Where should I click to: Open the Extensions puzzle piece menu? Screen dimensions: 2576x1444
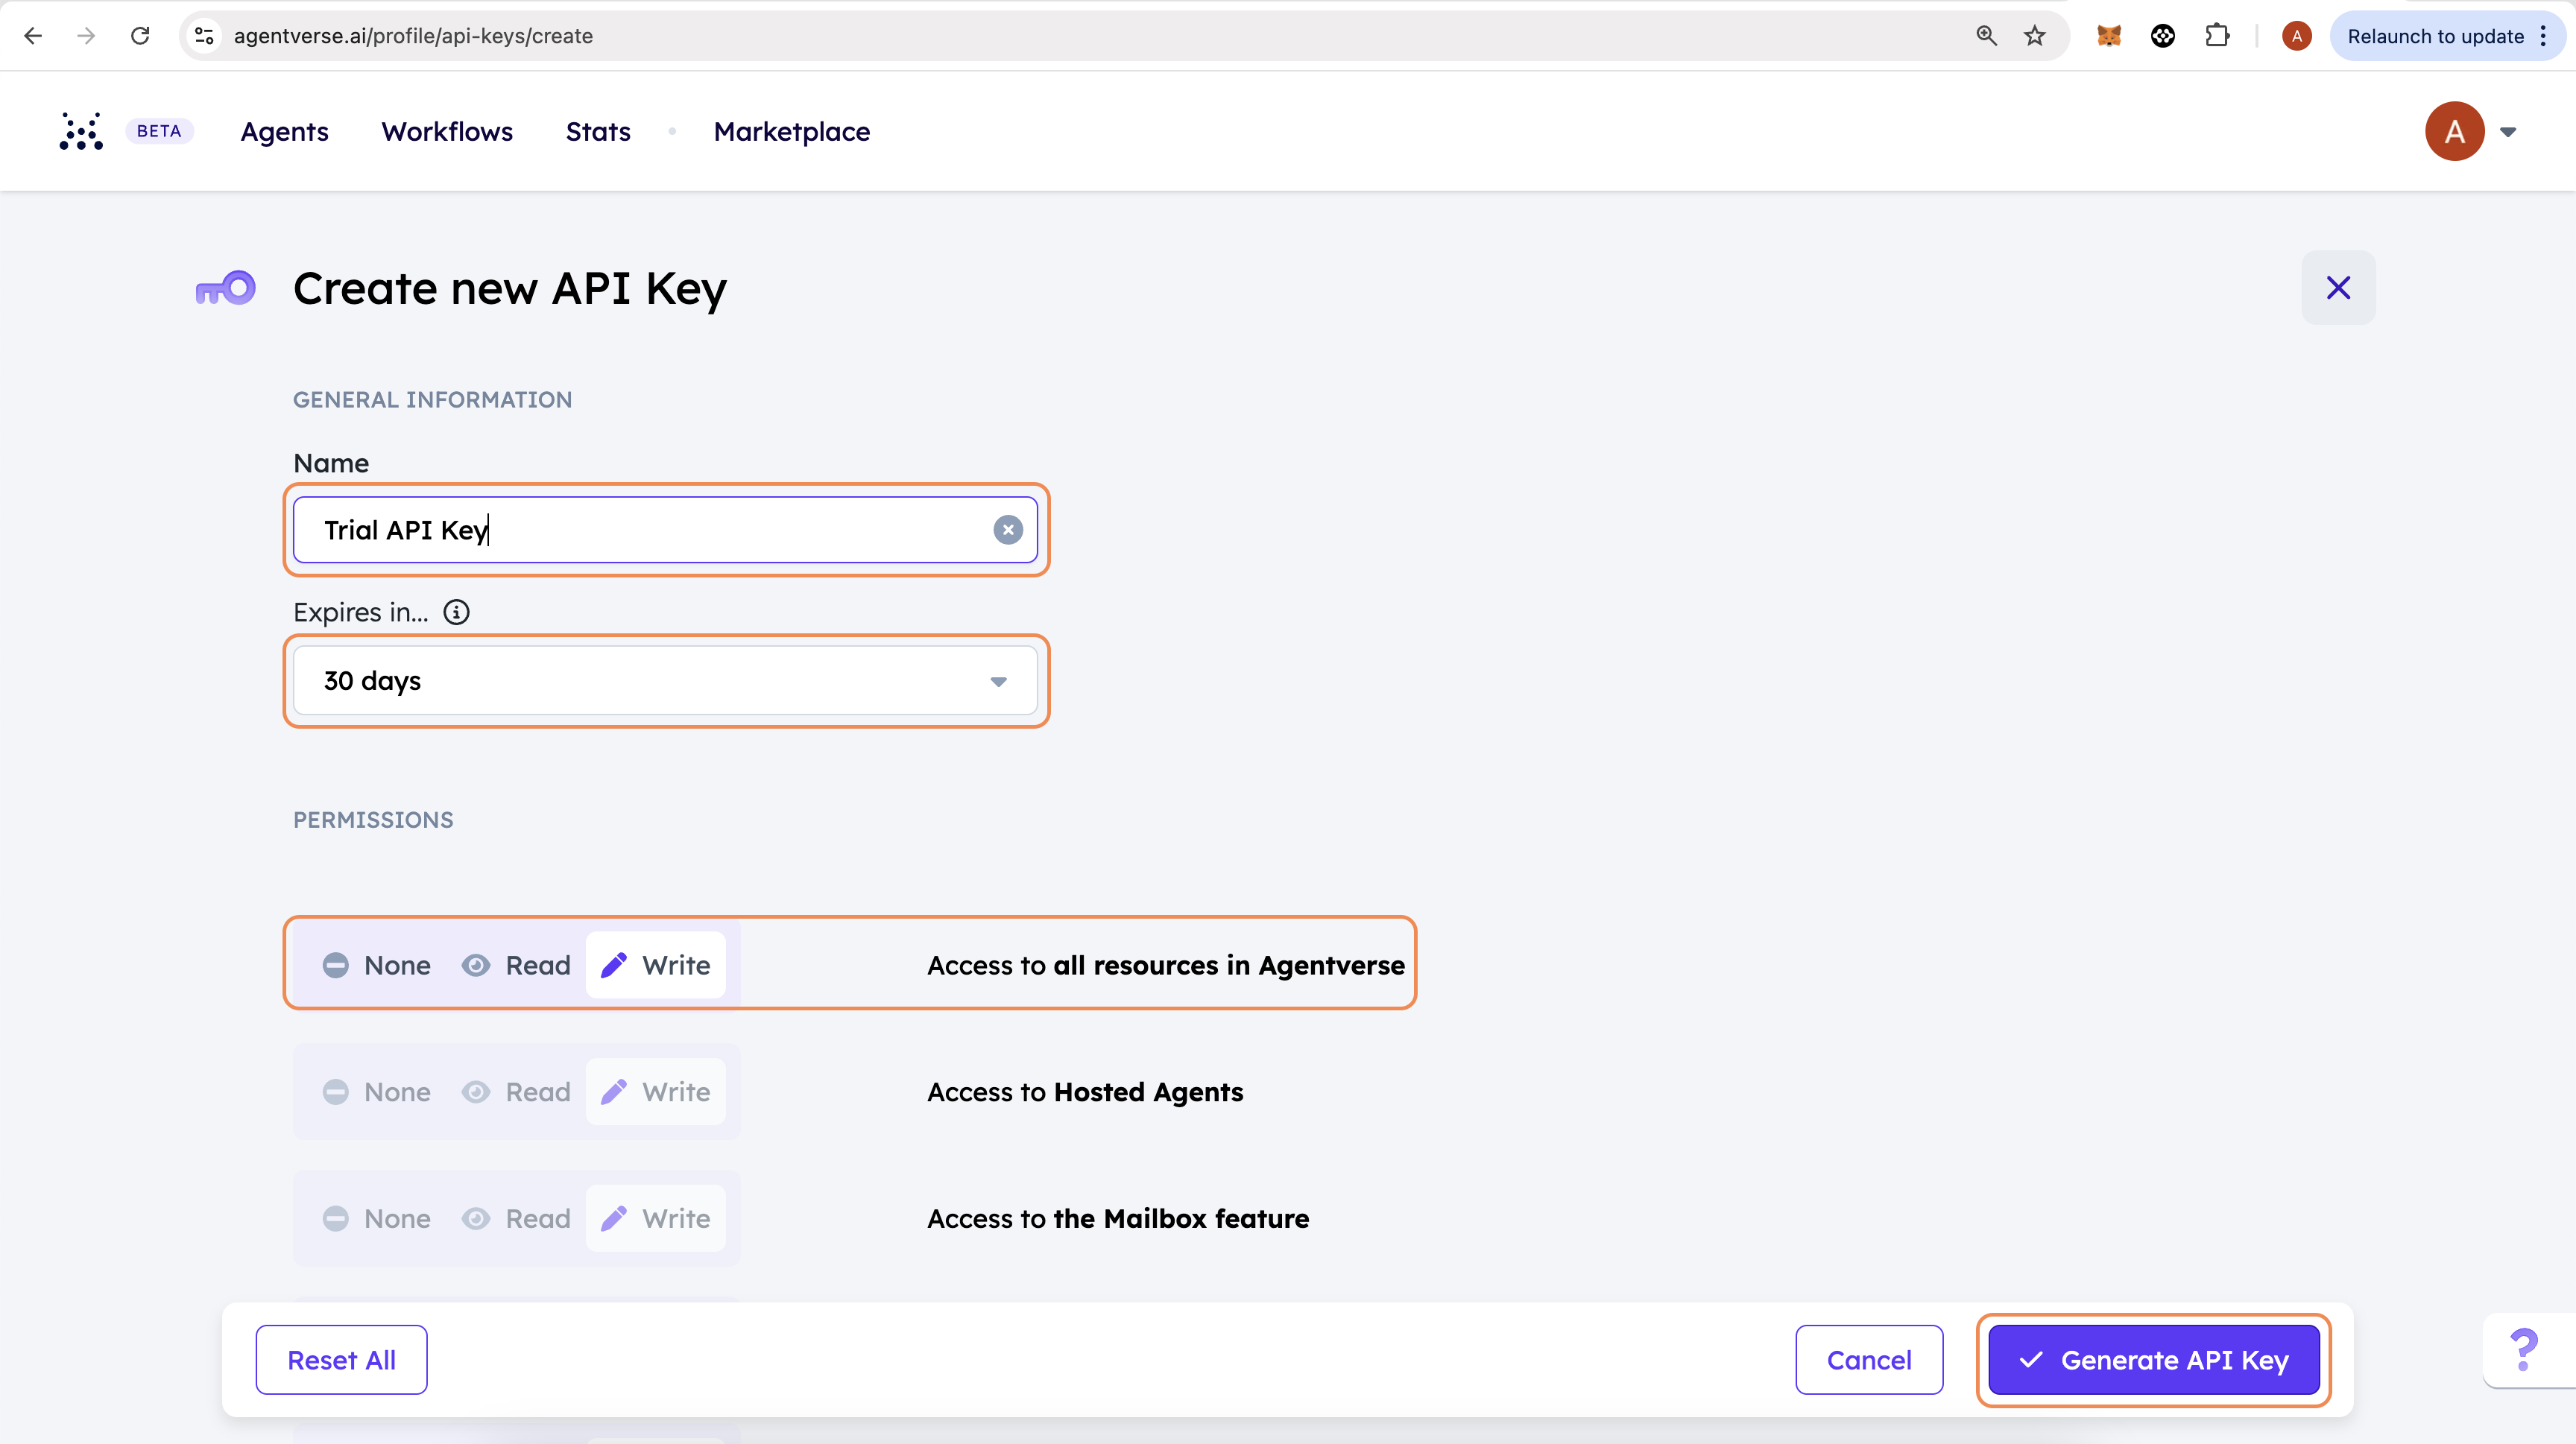[x=2217, y=36]
